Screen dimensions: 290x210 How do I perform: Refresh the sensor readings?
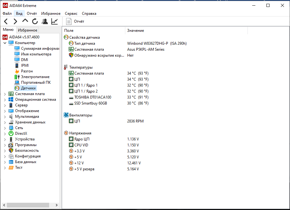(x=35, y=21)
